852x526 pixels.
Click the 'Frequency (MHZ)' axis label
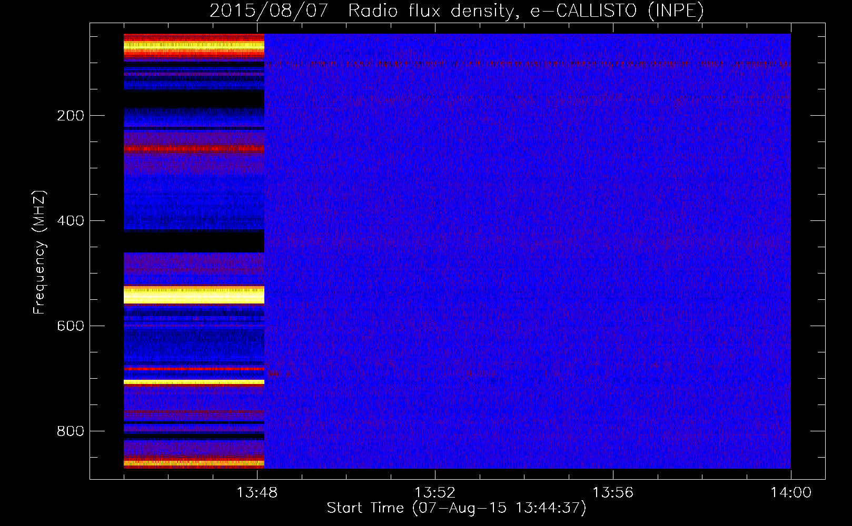point(39,252)
